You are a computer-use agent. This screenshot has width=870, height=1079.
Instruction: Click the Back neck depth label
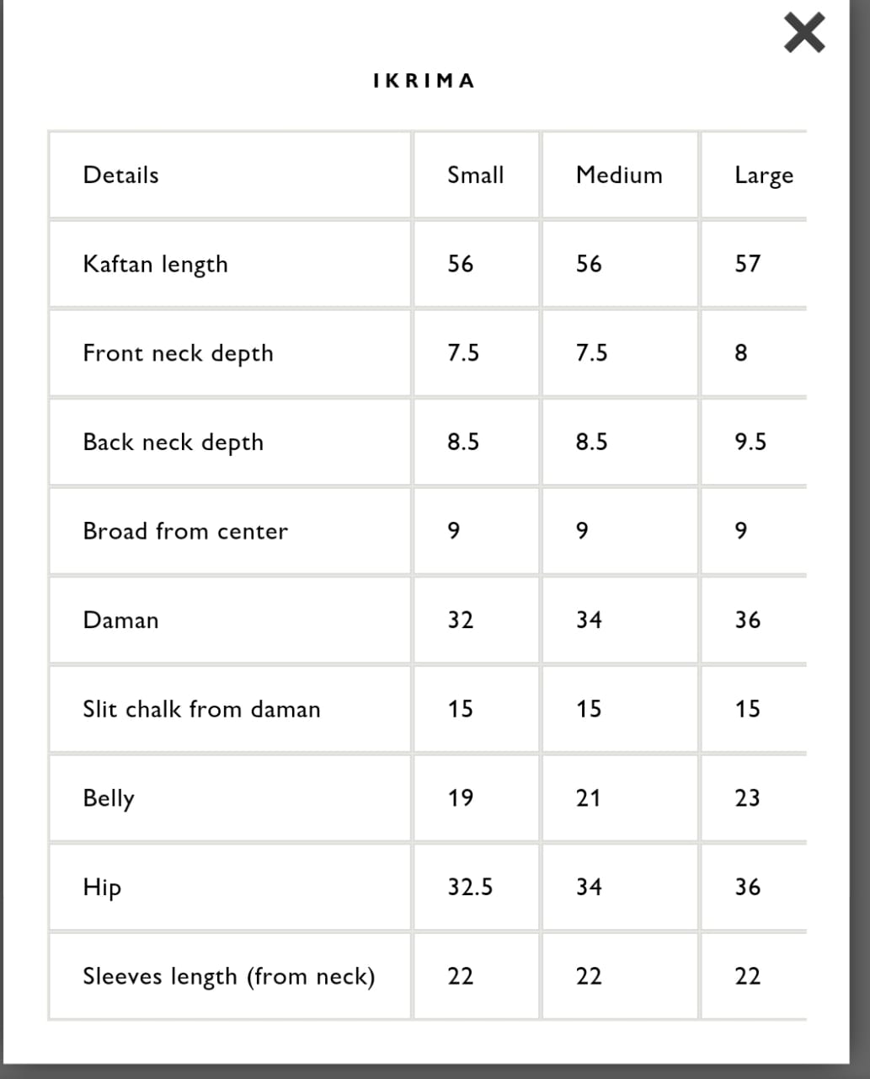click(173, 443)
